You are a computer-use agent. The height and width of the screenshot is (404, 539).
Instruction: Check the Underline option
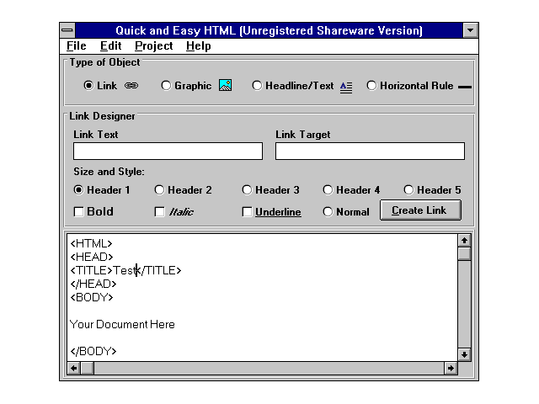pos(248,212)
